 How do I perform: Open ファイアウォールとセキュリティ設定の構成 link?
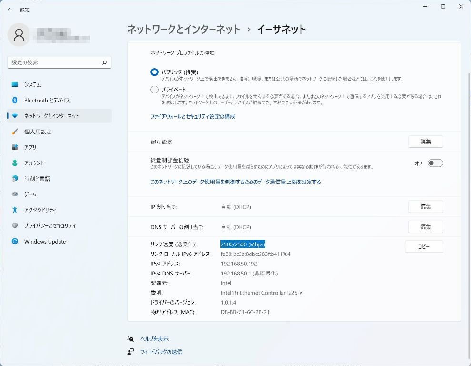pyautogui.click(x=193, y=116)
